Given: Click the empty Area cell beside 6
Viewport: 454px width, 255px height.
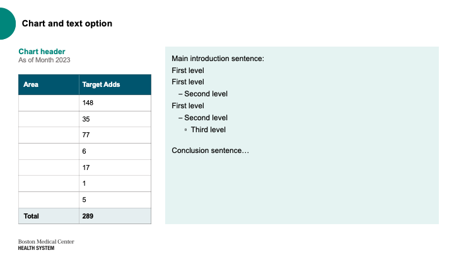Looking at the screenshot, I should point(49,152).
